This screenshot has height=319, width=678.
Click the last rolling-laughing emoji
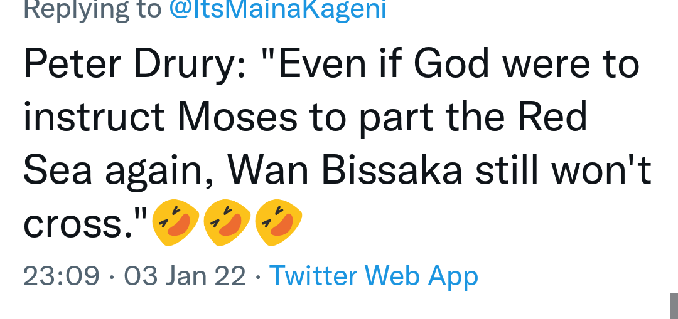tap(278, 222)
